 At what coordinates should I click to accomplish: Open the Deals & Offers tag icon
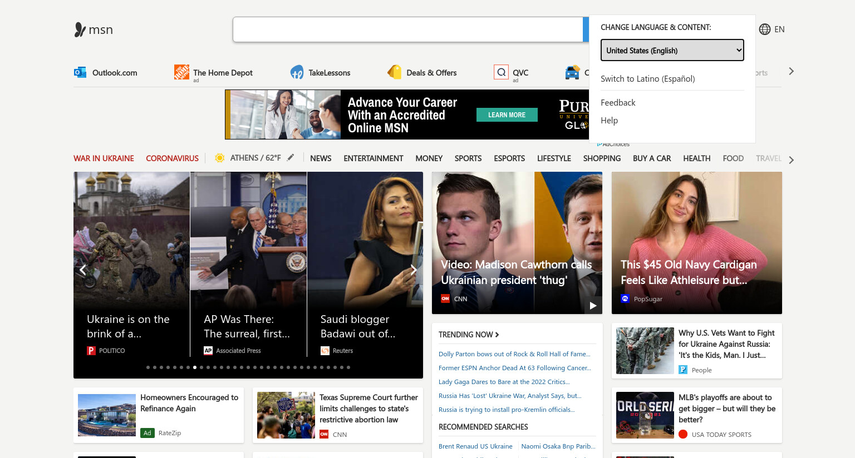pyautogui.click(x=395, y=72)
